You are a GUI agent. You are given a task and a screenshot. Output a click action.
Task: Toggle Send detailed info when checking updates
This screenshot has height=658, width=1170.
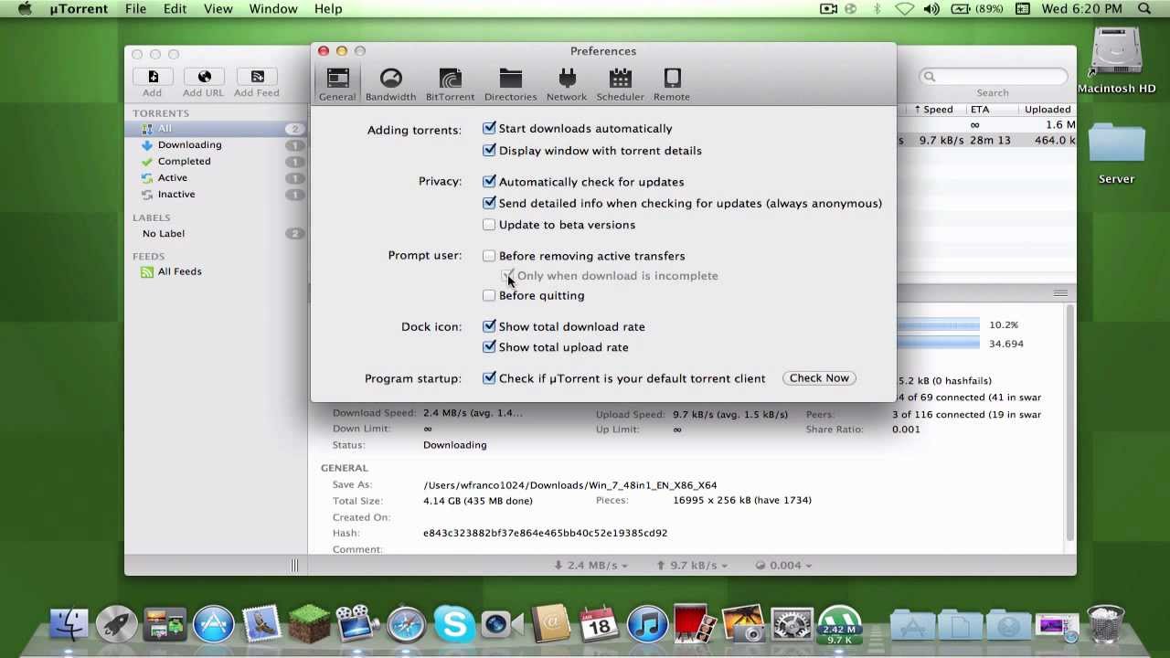point(489,203)
